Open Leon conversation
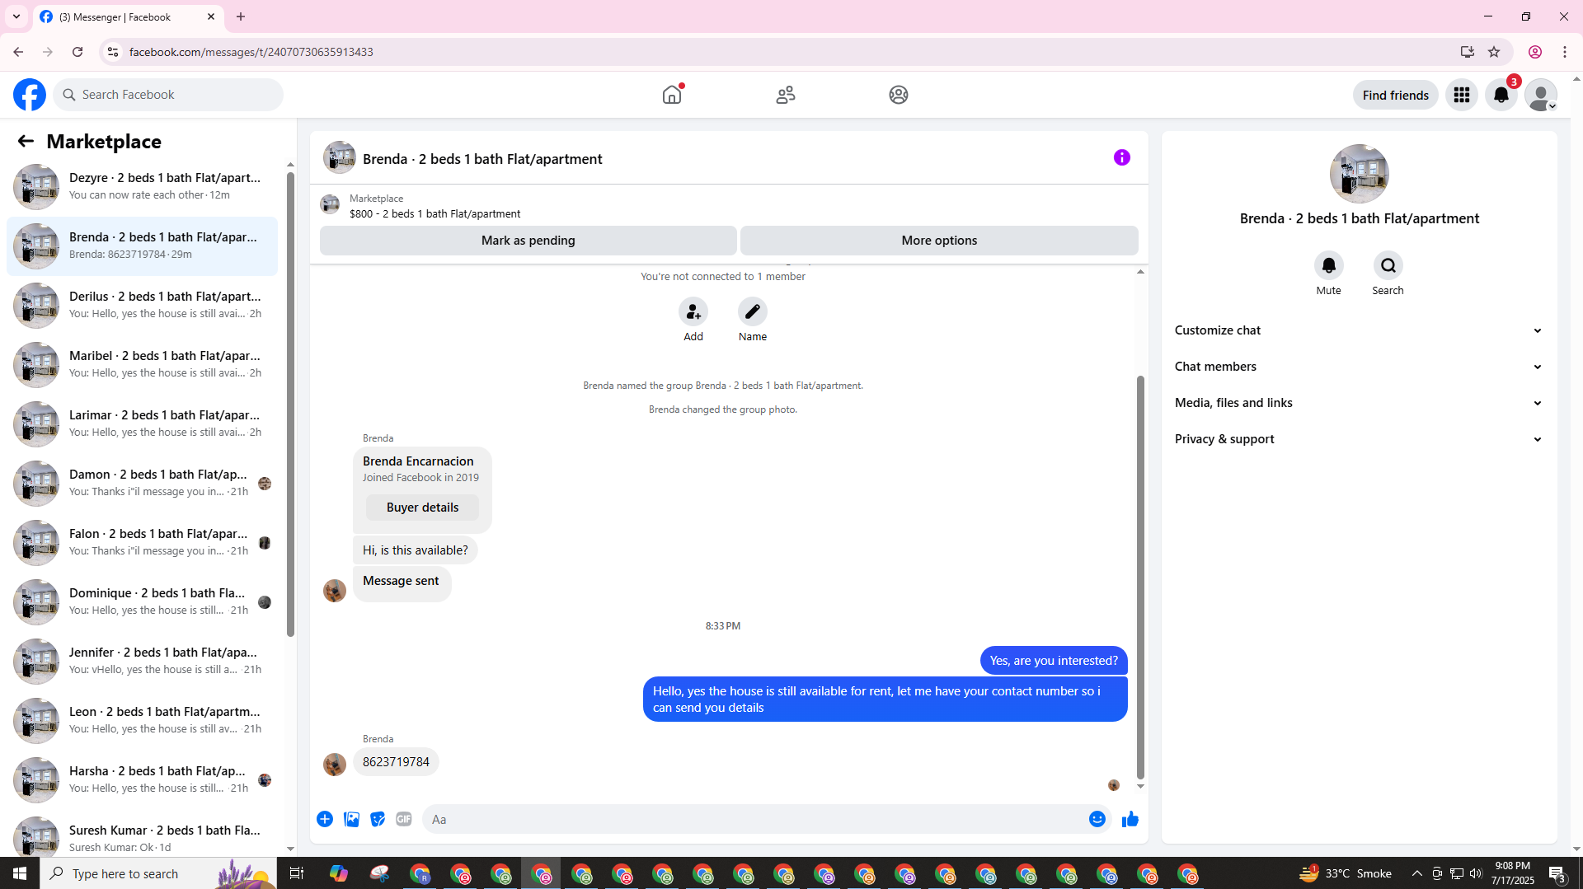The width and height of the screenshot is (1583, 889). point(142,721)
